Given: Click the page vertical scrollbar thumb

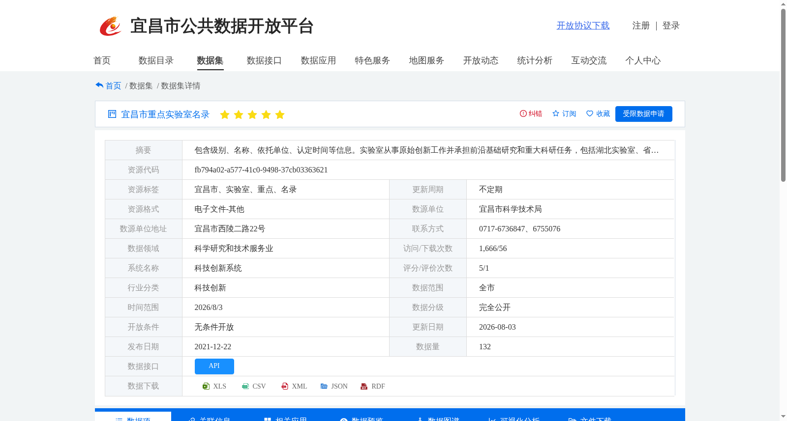Looking at the screenshot, I should click(783, 95).
